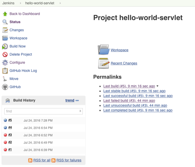
Task: Click the Jul 24, 2016 6:49 PM timestamp
Action: [38, 143]
